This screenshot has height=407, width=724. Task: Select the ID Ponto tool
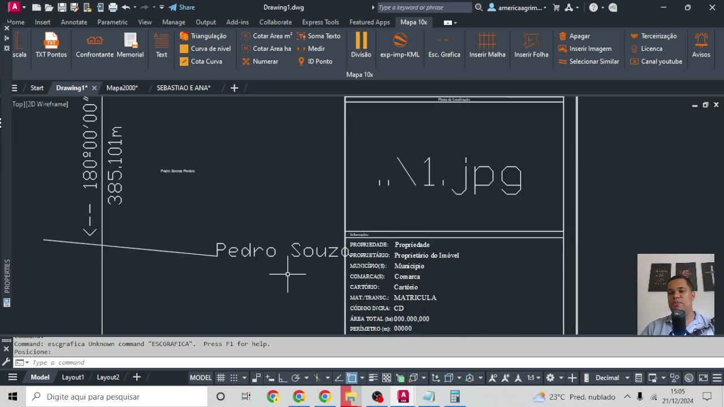(x=315, y=61)
